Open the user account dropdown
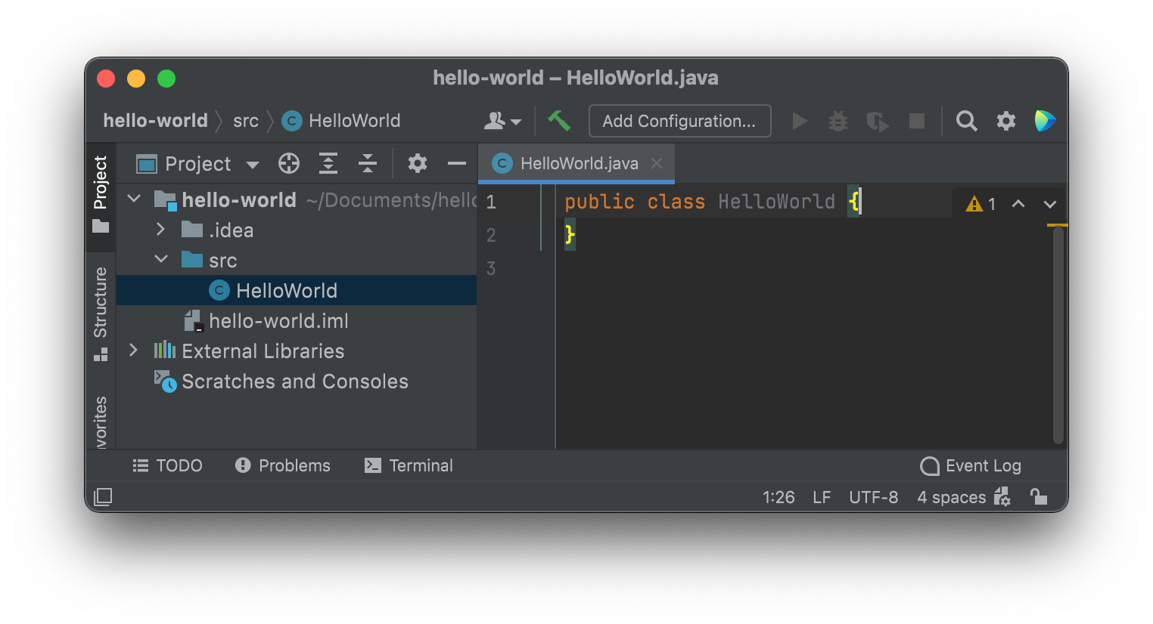The image size is (1153, 624). (x=502, y=121)
